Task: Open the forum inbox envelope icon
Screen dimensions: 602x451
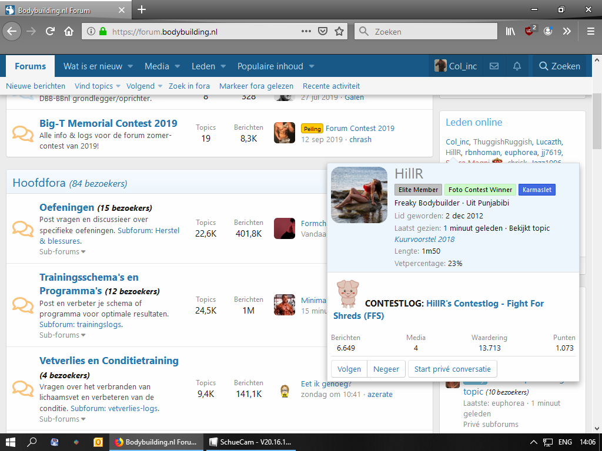Action: click(494, 66)
